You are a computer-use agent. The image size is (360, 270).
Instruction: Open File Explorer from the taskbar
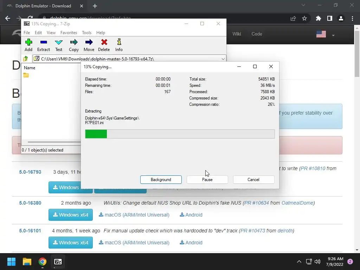(x=27, y=262)
